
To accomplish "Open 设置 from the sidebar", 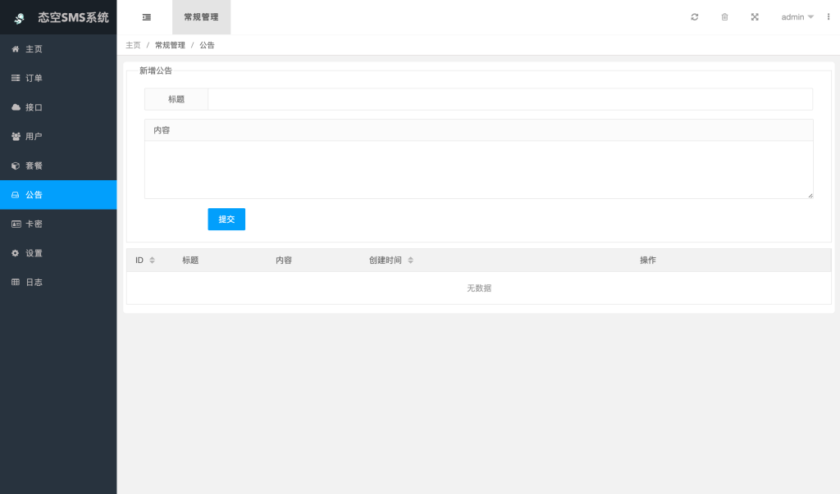I will [x=34, y=253].
